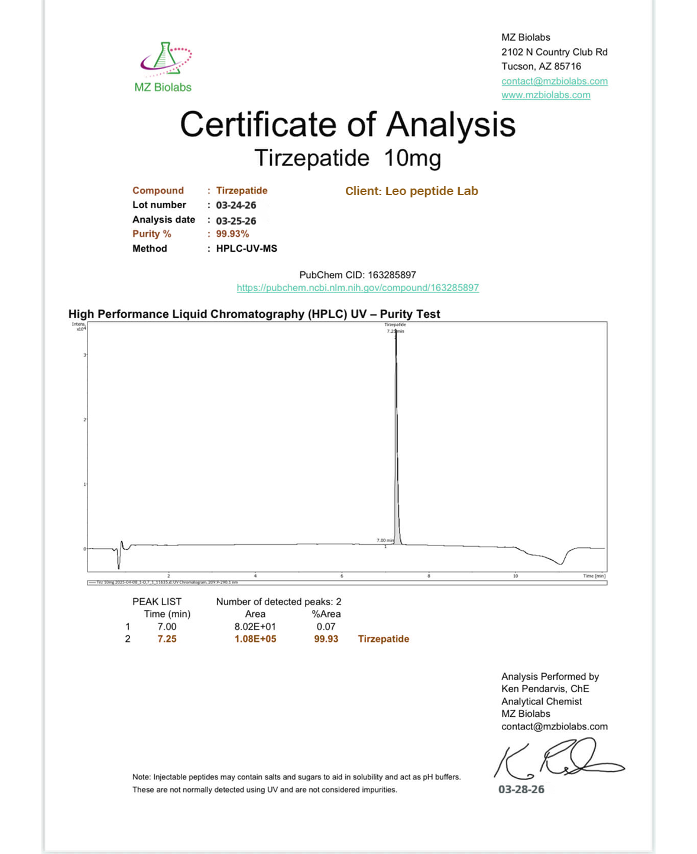Open the PubChem compound URL link
This screenshot has height=854, width=697.
click(x=358, y=288)
